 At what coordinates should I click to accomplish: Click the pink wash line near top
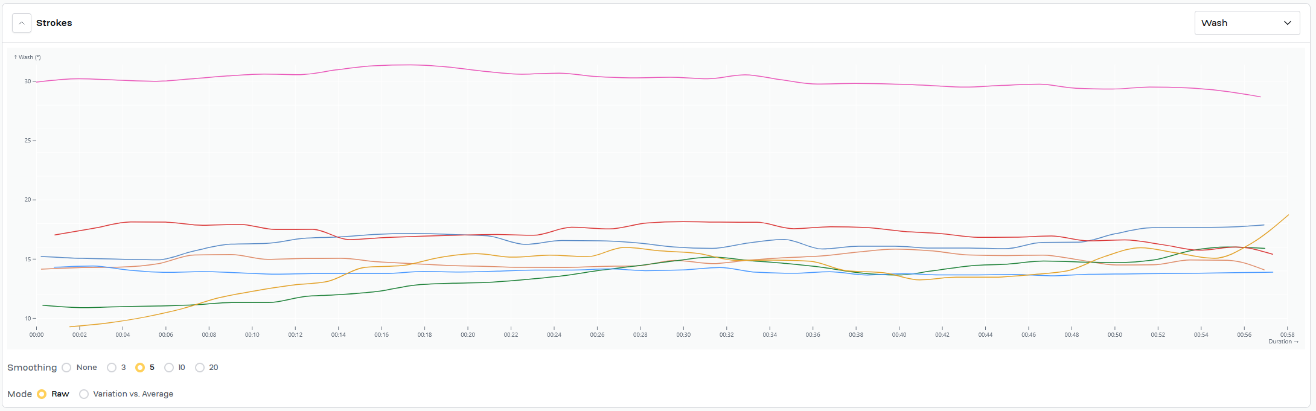(x=410, y=65)
